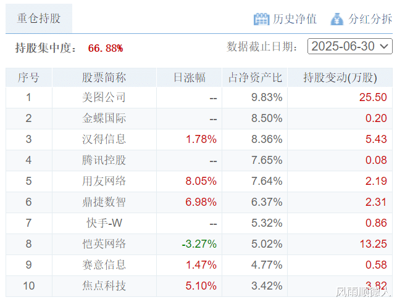The height and width of the screenshot is (305, 397).
Task: Click the 2.31 holding change of 鼎捷数智
Action: click(x=376, y=202)
